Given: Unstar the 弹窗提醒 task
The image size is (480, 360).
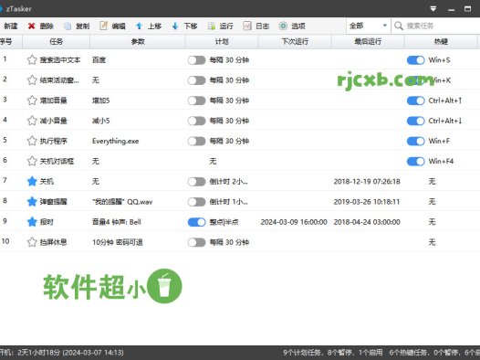Looking at the screenshot, I should coord(32,202).
